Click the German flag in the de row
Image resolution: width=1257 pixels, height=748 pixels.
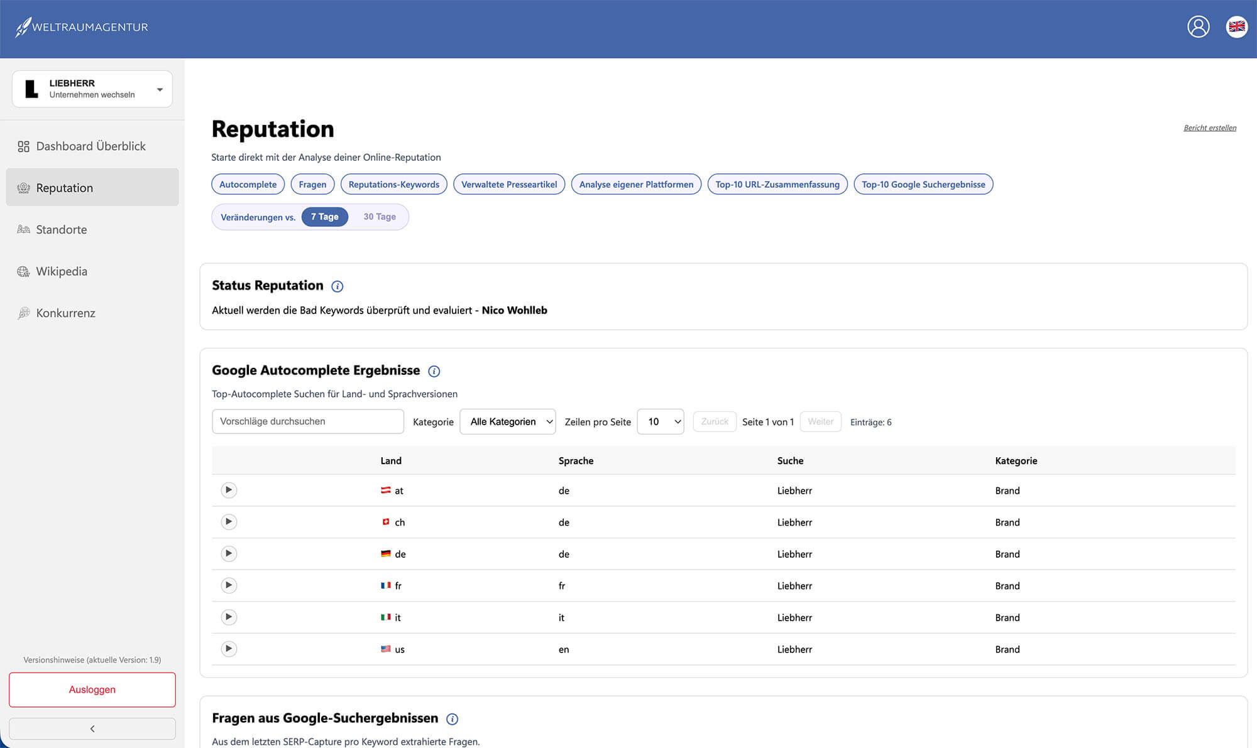[x=386, y=554]
